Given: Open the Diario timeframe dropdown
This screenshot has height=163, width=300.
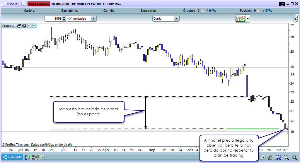Looking at the screenshot, I should point(176,18).
